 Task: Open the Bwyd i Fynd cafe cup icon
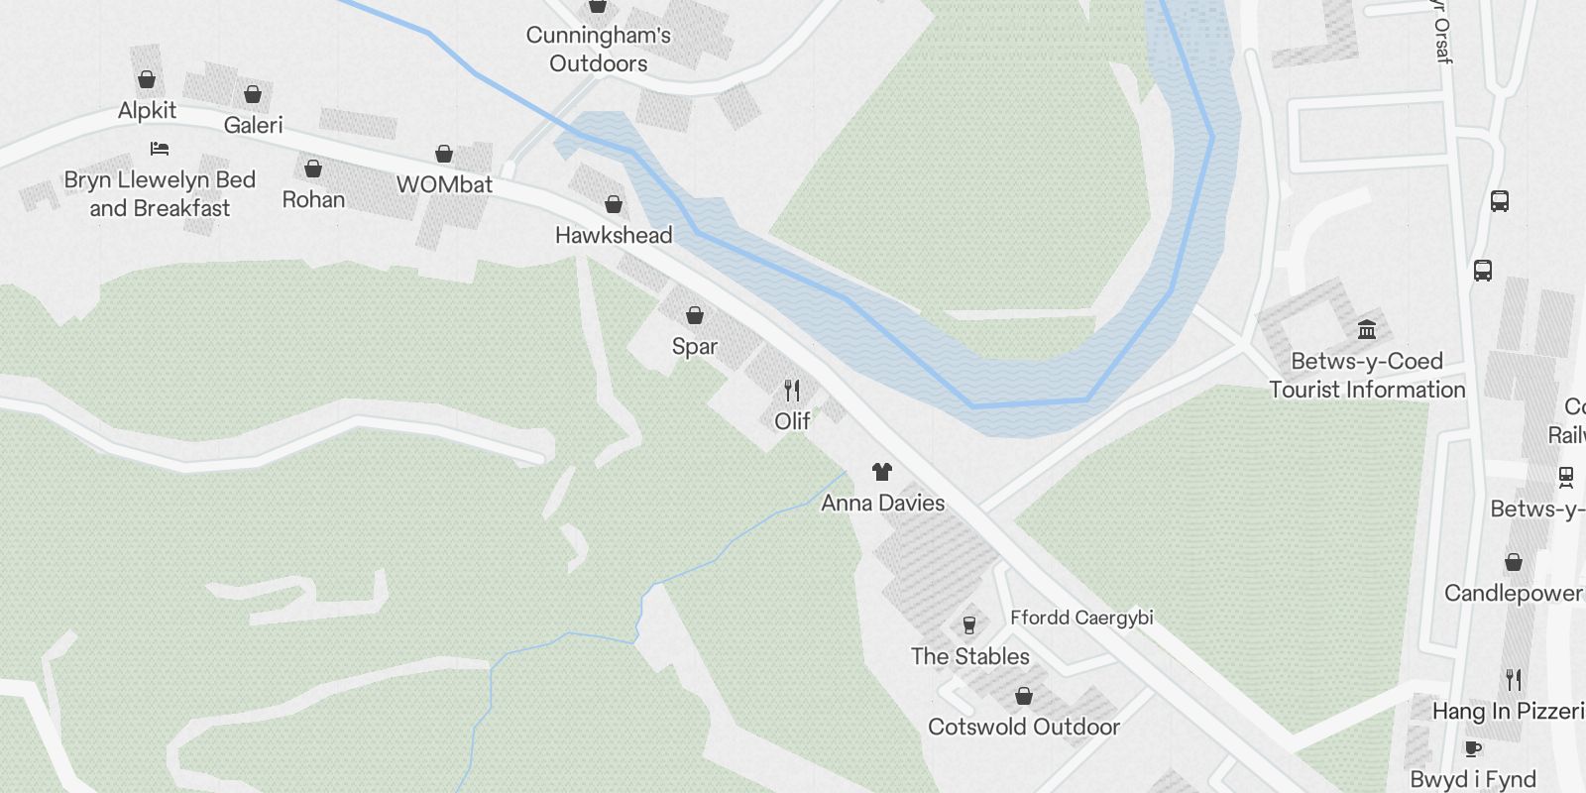tap(1473, 748)
